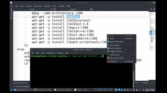167x93 pixels.
Task: Open Konsole's Bookmarks menu
Action: click(51, 53)
